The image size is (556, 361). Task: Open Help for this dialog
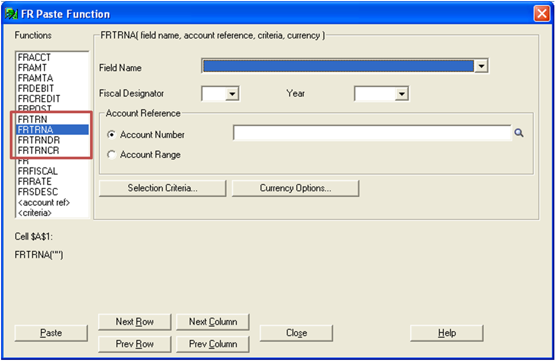point(447,333)
